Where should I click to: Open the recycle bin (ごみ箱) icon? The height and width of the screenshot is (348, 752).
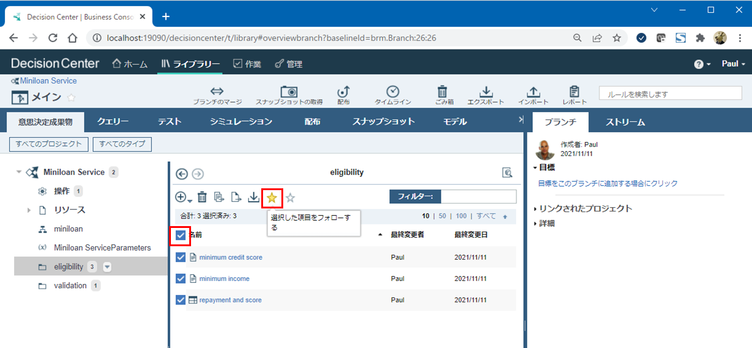(x=444, y=95)
